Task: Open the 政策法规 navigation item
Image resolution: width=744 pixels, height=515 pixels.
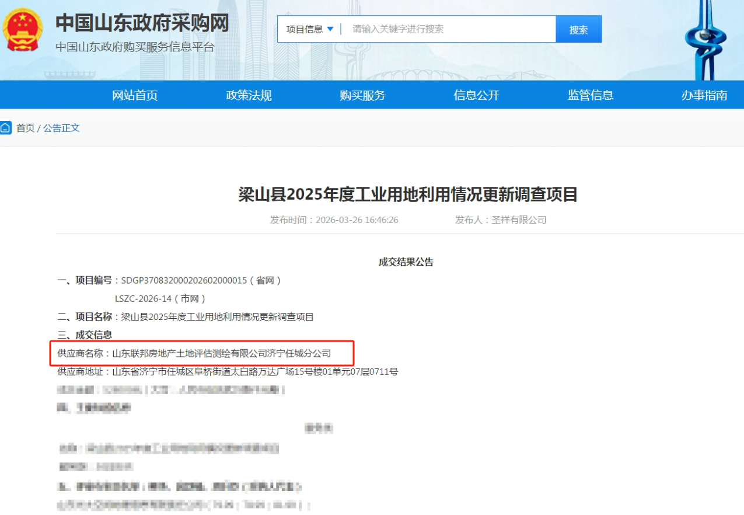Action: point(249,95)
